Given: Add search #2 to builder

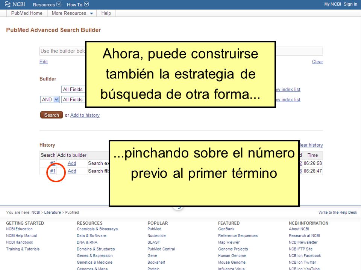Looking at the screenshot, I should click(72, 163).
